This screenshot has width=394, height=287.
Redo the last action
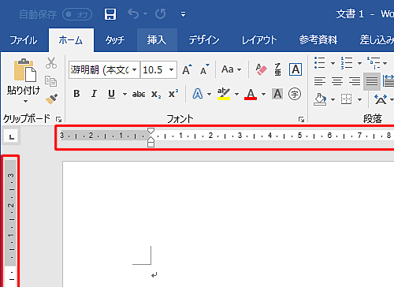(x=160, y=13)
